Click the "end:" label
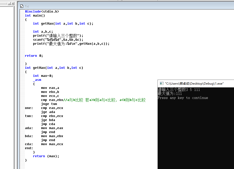 [x=29, y=148]
